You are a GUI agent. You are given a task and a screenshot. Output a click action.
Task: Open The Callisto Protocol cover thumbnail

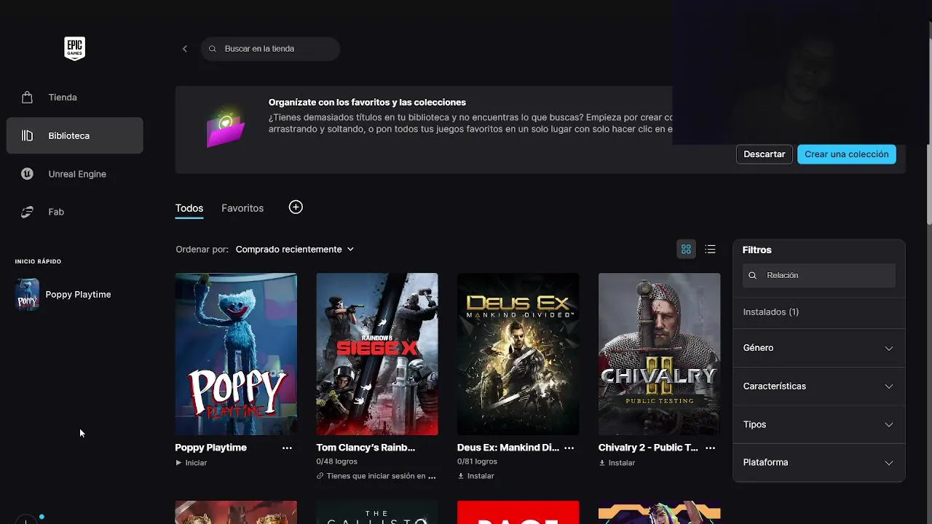(x=377, y=512)
